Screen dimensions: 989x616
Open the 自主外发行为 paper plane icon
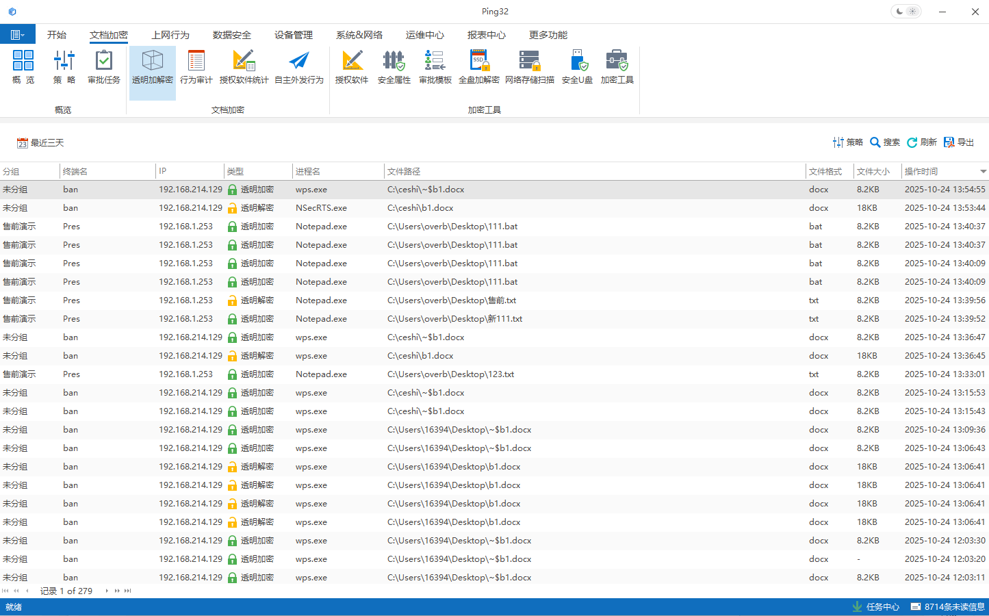tap(299, 68)
